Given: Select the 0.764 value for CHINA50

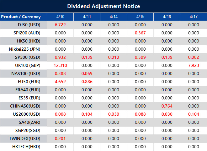Looking at the screenshot, I should click(x=167, y=106).
